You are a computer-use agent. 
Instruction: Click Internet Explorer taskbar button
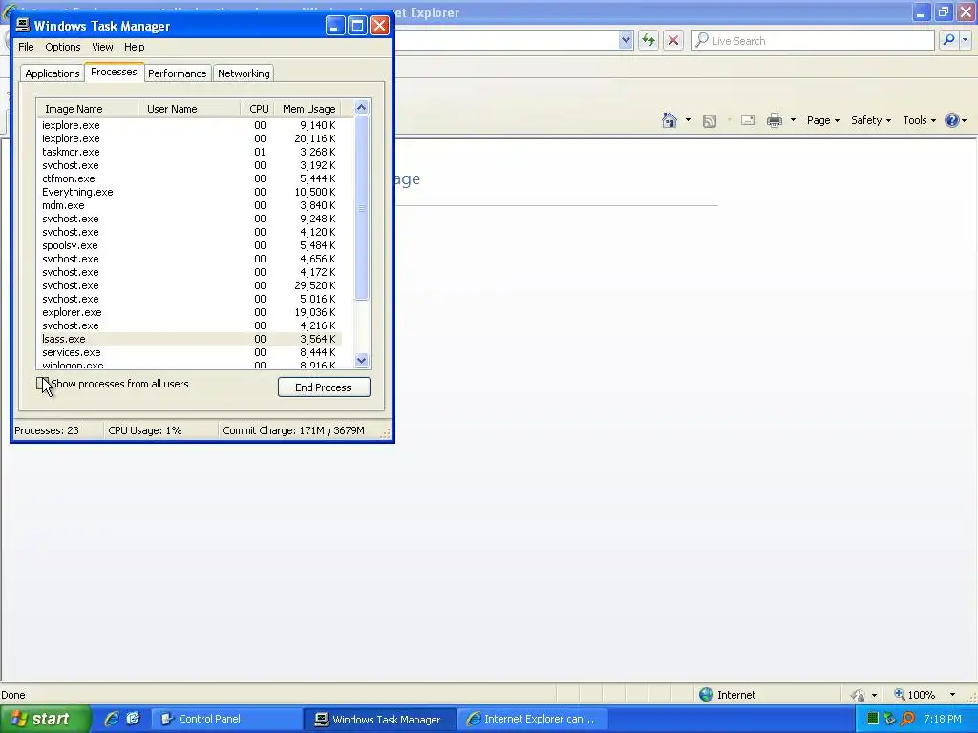click(533, 719)
